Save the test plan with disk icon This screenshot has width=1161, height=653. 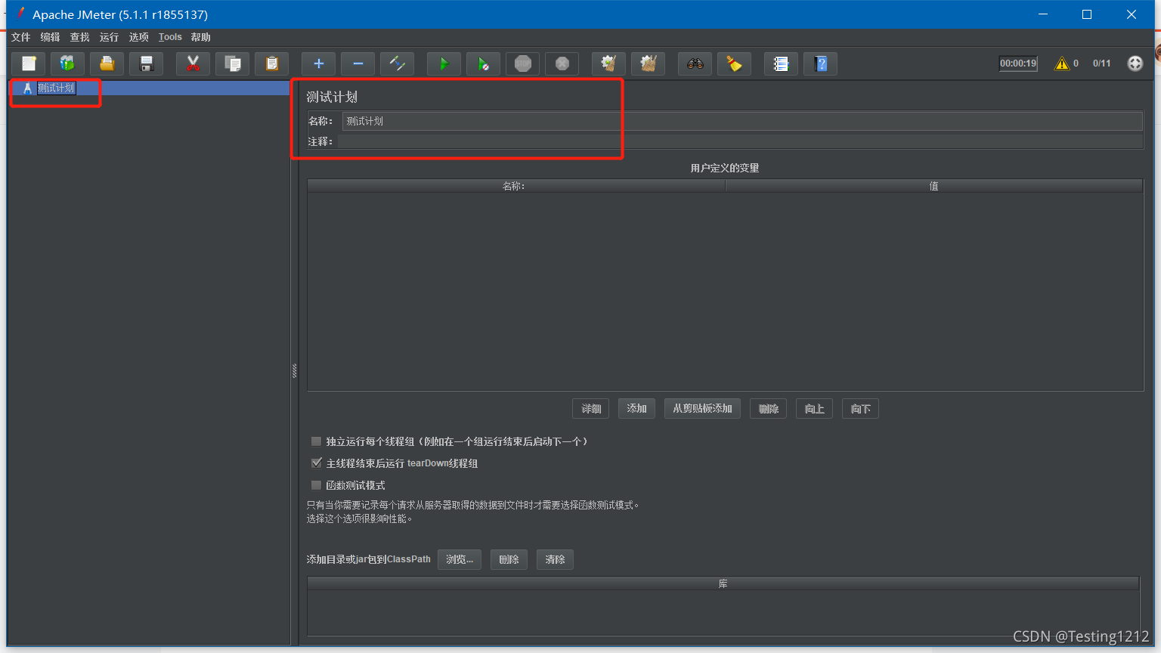[x=147, y=63]
